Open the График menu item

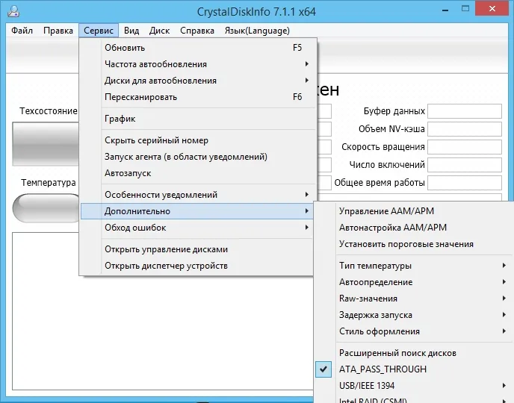point(198,119)
